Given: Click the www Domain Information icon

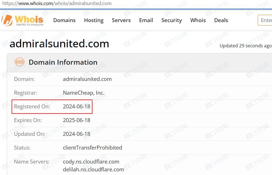Looking at the screenshot, I should point(20,62).
